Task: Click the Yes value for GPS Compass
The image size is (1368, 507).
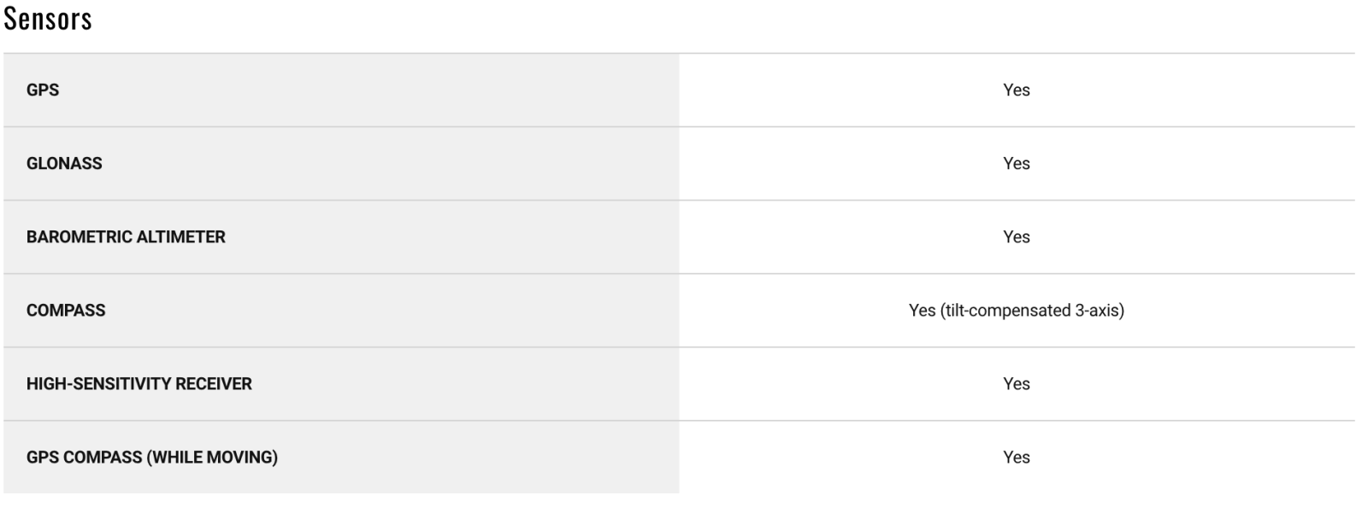Action: (1017, 457)
